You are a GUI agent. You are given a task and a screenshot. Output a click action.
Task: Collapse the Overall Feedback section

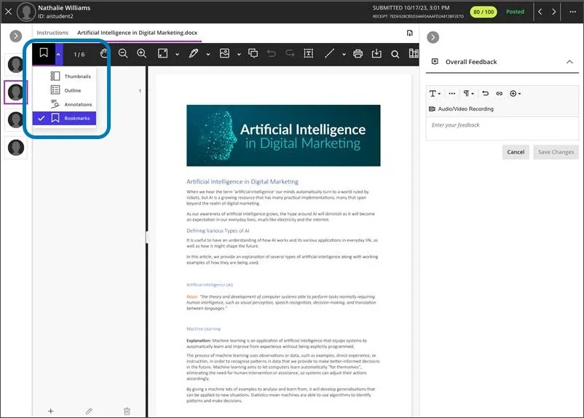[569, 62]
